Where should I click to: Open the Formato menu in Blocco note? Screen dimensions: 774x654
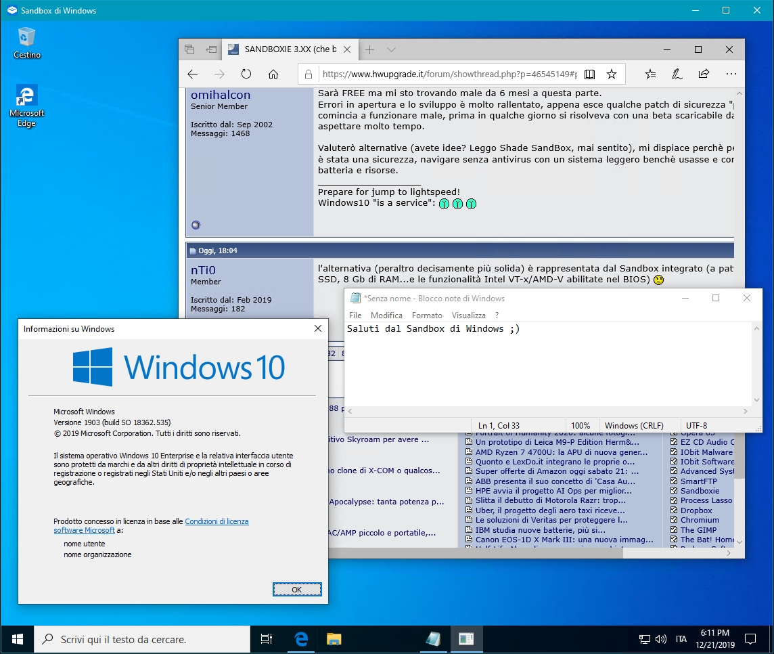tap(427, 315)
